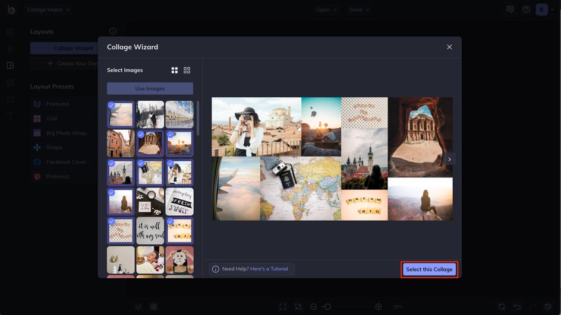Switch to small grid thumbnail view
The width and height of the screenshot is (561, 315).
pyautogui.click(x=187, y=71)
